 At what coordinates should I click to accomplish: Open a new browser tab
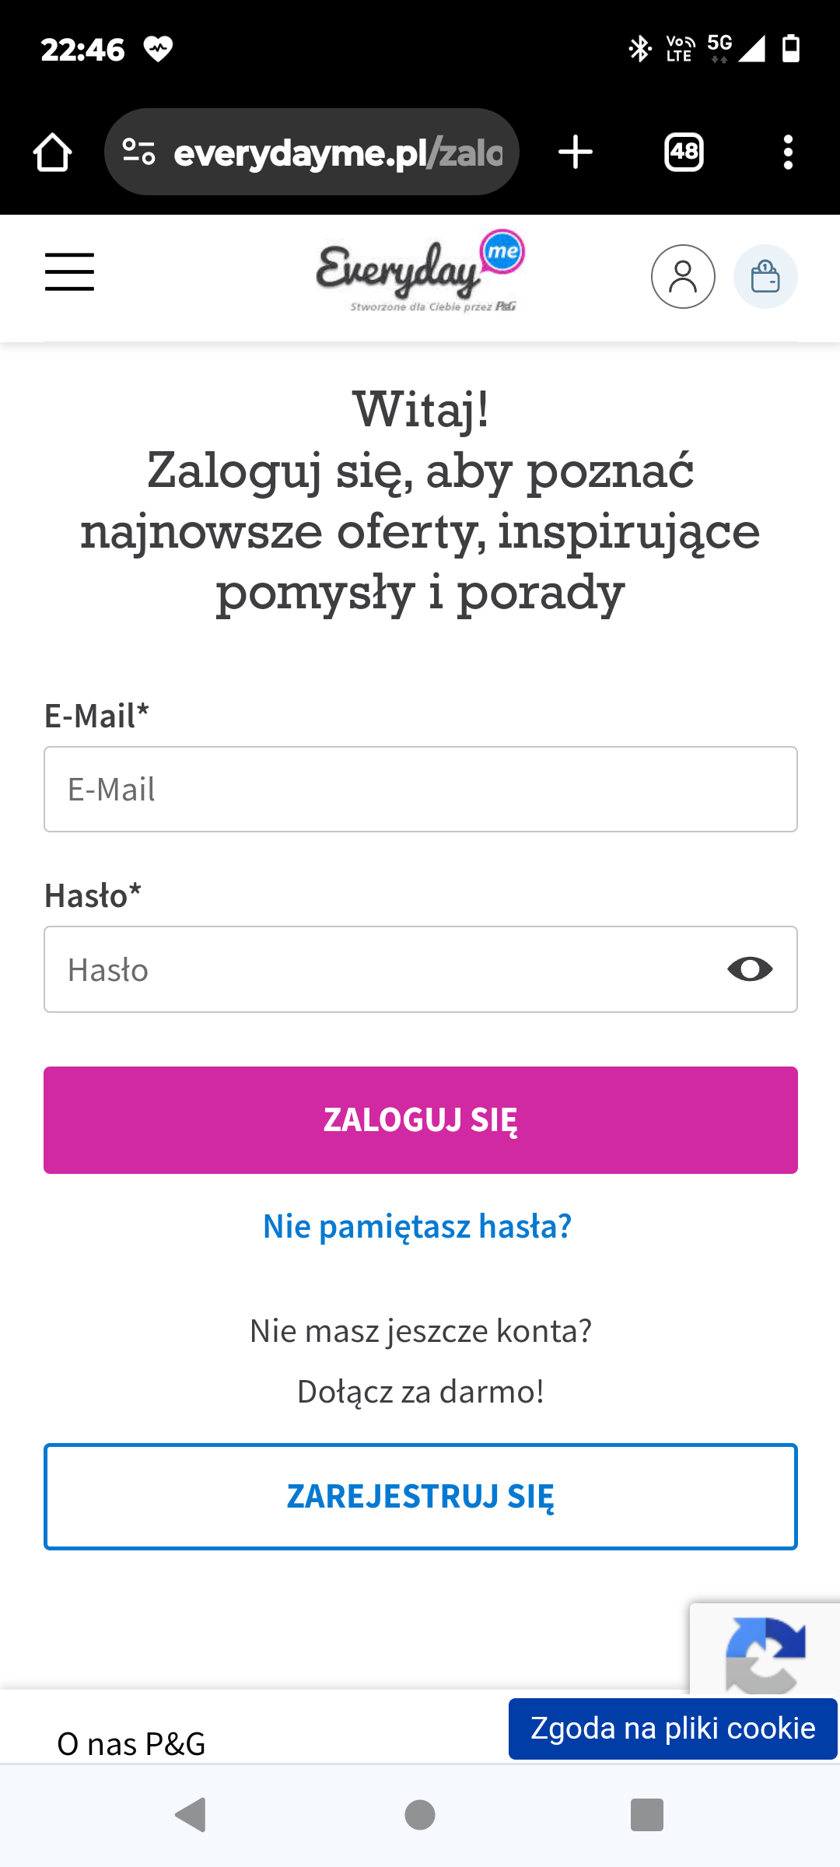pyautogui.click(x=576, y=152)
